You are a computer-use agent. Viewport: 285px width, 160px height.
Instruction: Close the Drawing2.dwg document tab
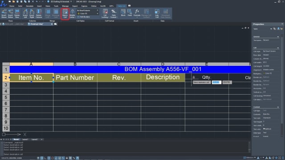(x=52, y=24)
